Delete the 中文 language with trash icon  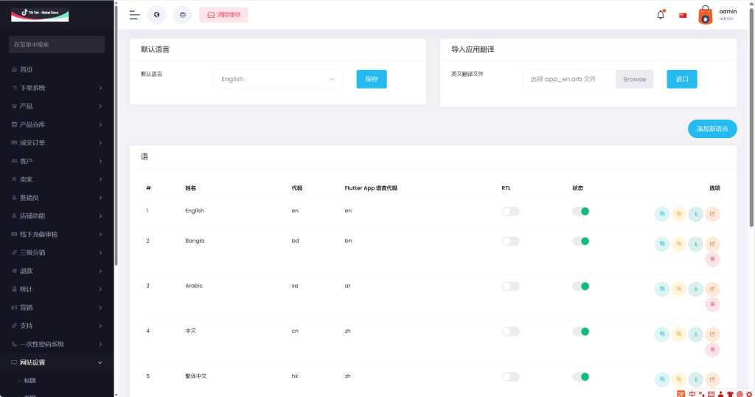coord(712,349)
